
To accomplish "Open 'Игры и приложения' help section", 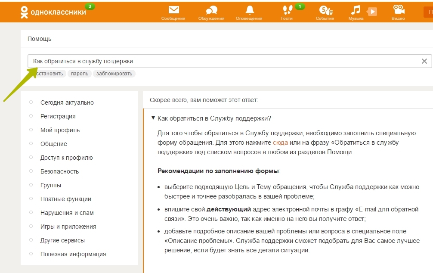I will point(68,226).
